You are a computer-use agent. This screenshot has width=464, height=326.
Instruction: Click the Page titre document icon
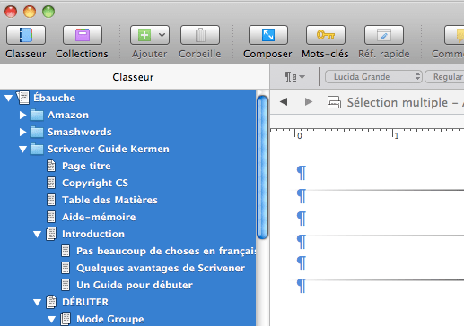tap(51, 166)
